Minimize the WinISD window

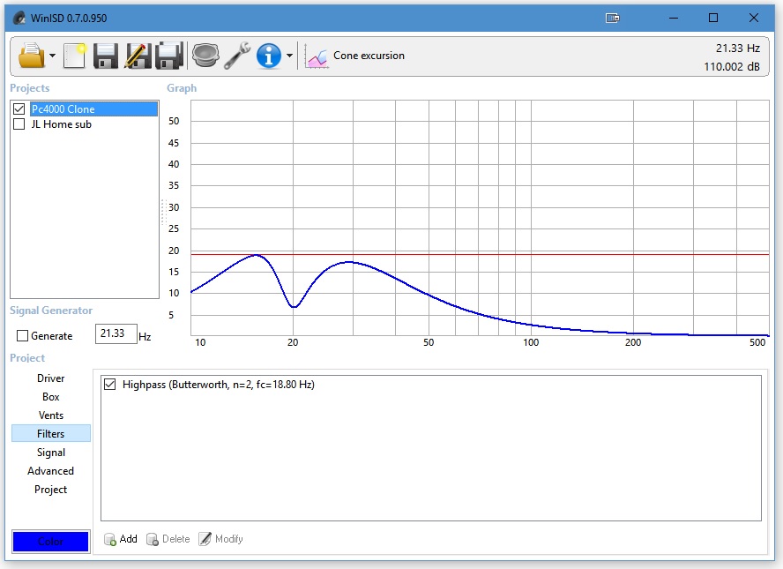click(674, 18)
